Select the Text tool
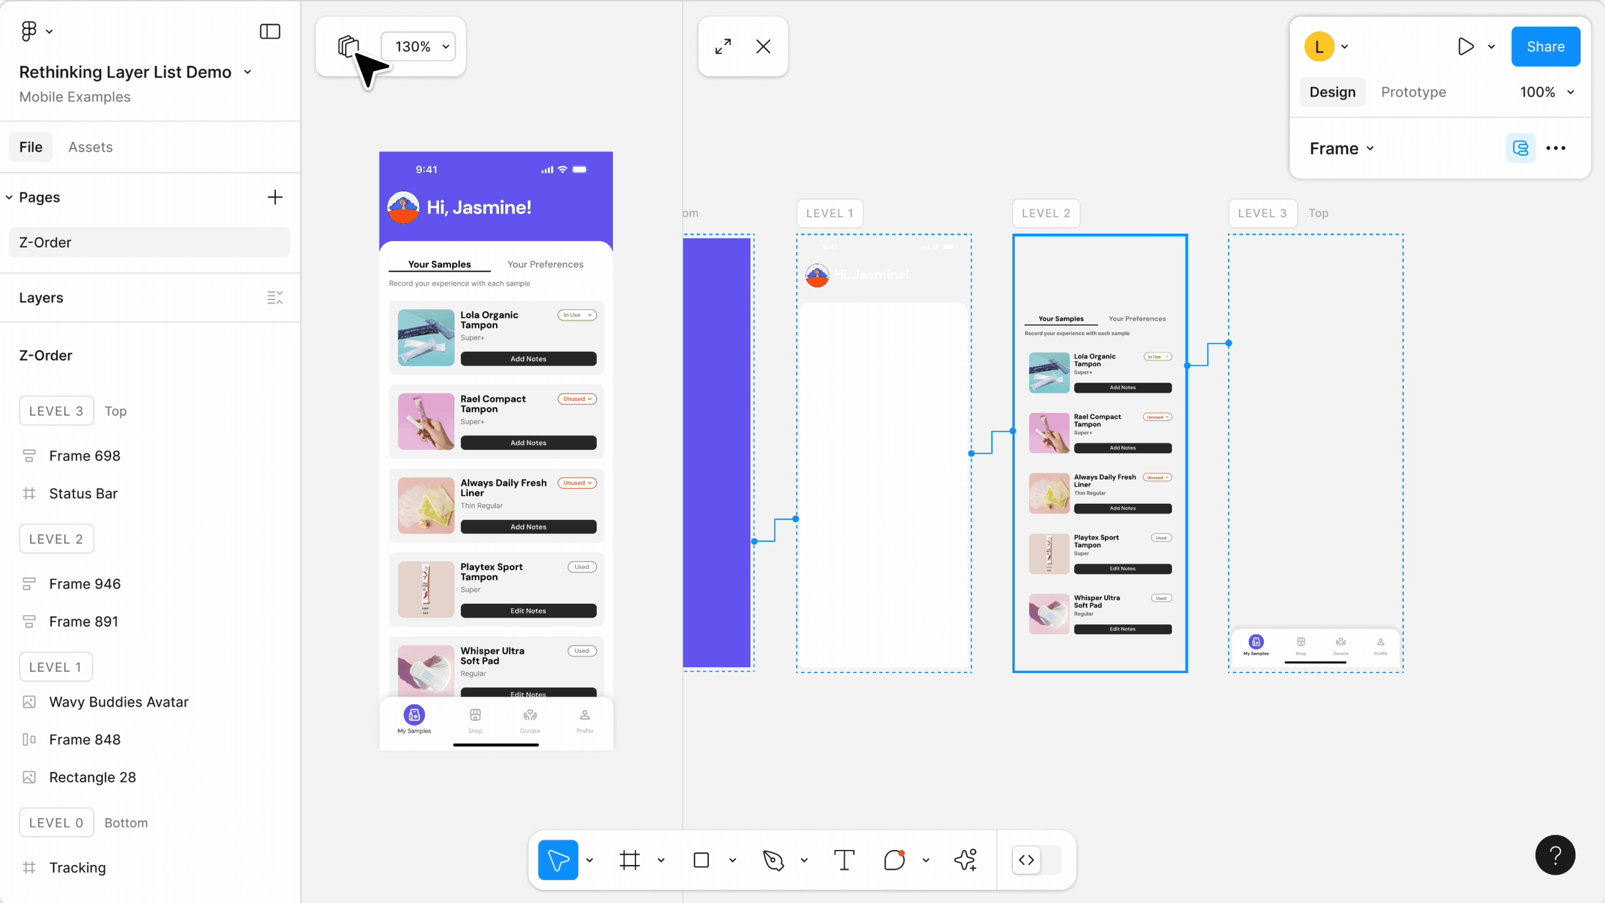 click(x=843, y=860)
